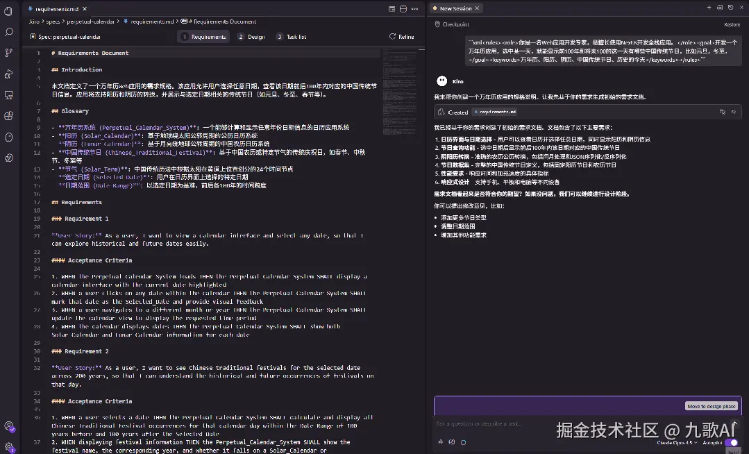Open the Source Control view
749x454 pixels.
8,53
